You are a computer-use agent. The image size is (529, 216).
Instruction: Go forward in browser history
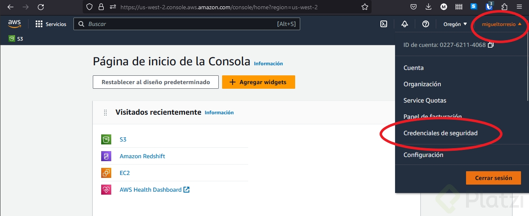25,7
